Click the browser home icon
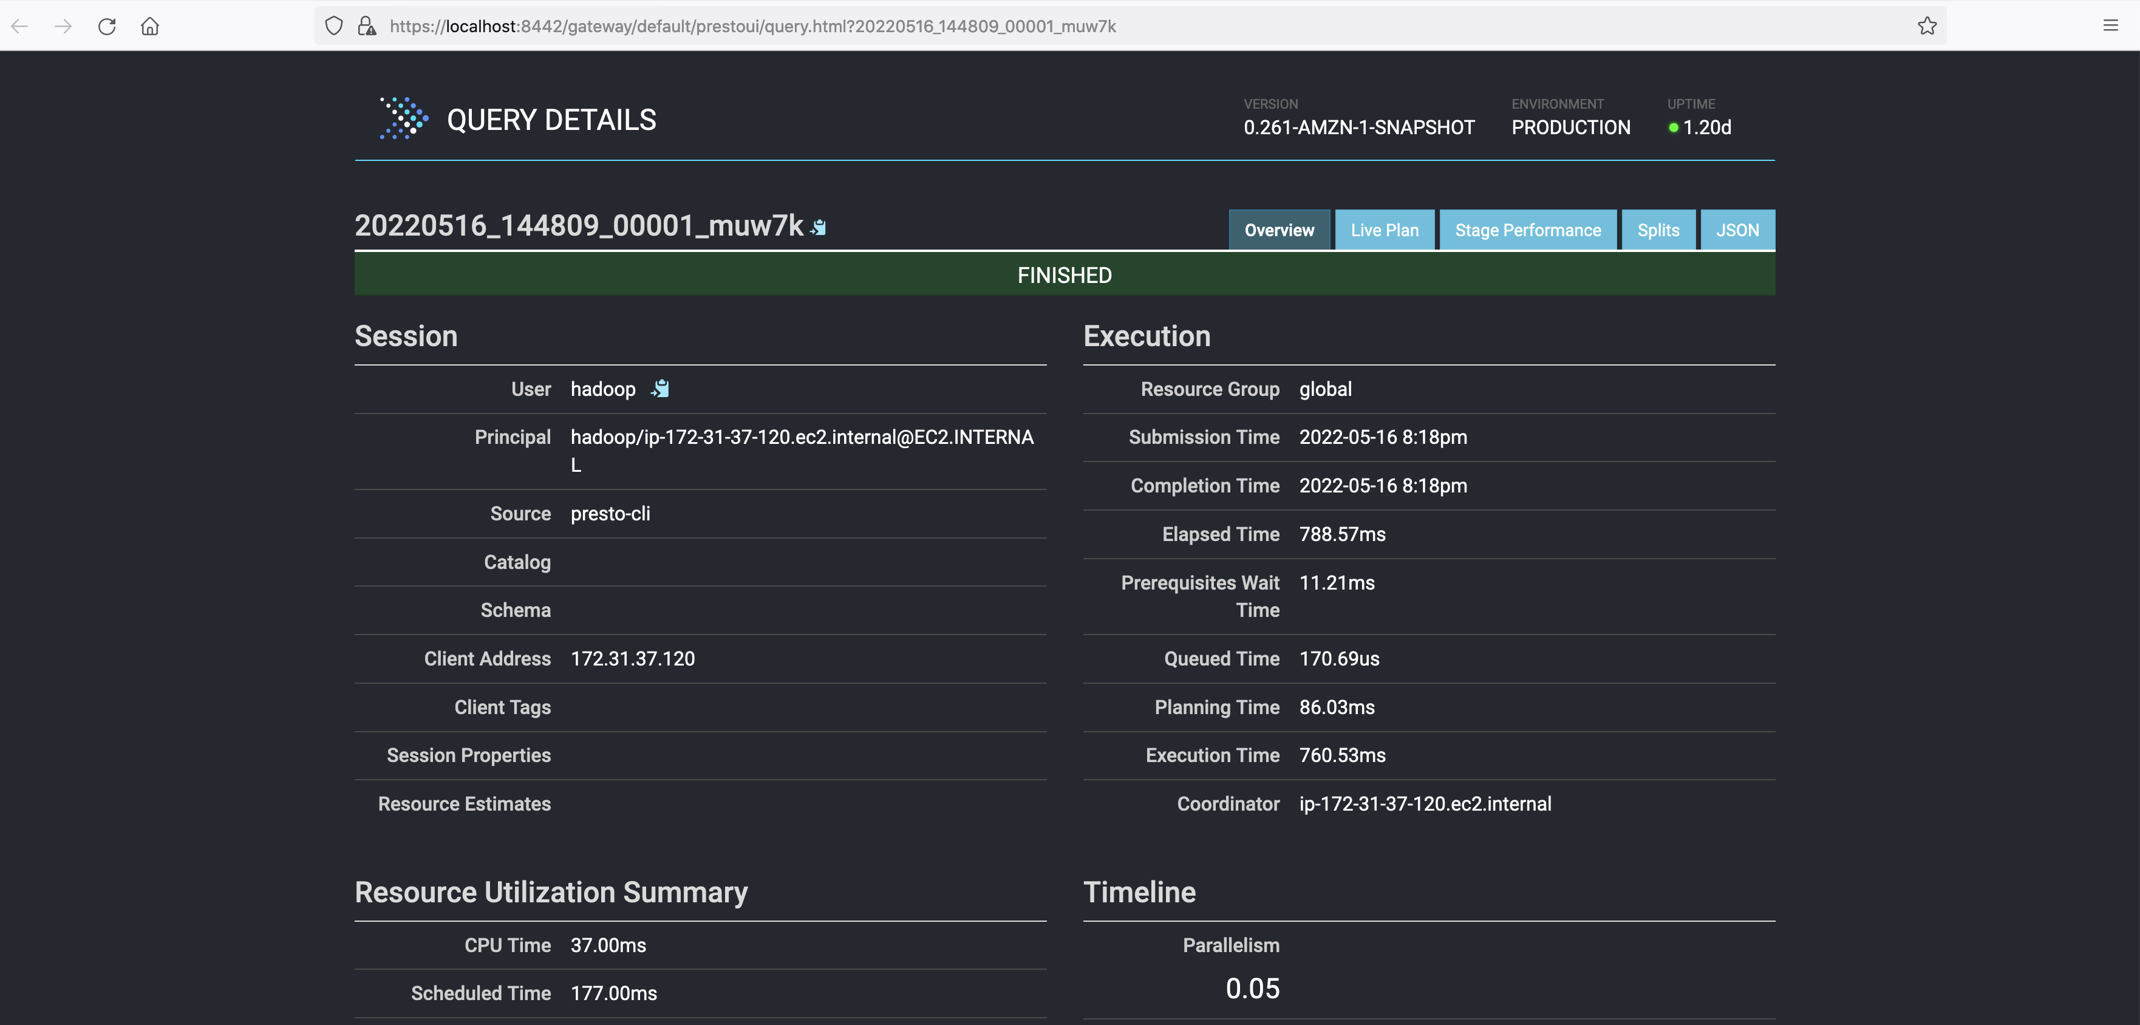This screenshot has width=2140, height=1025. [149, 26]
